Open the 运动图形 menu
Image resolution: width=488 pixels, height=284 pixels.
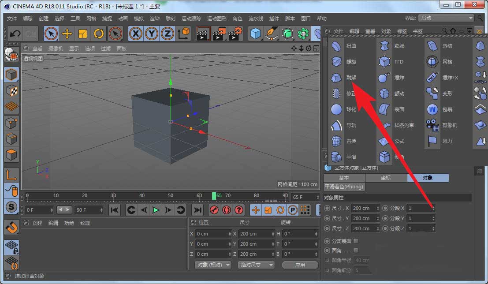pyautogui.click(x=217, y=19)
